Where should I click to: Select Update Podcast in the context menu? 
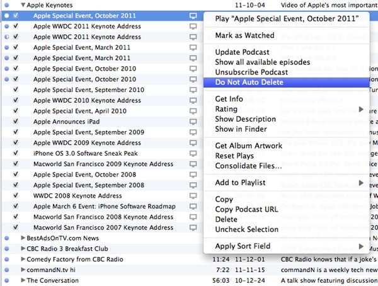pyautogui.click(x=287, y=52)
